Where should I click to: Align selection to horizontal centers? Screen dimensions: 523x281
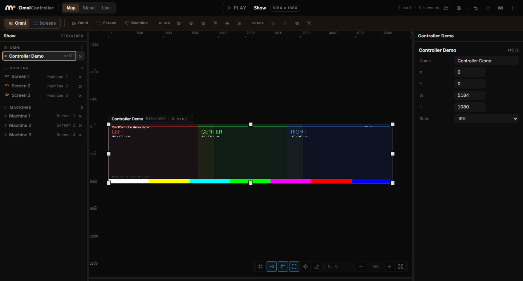tap(191, 23)
